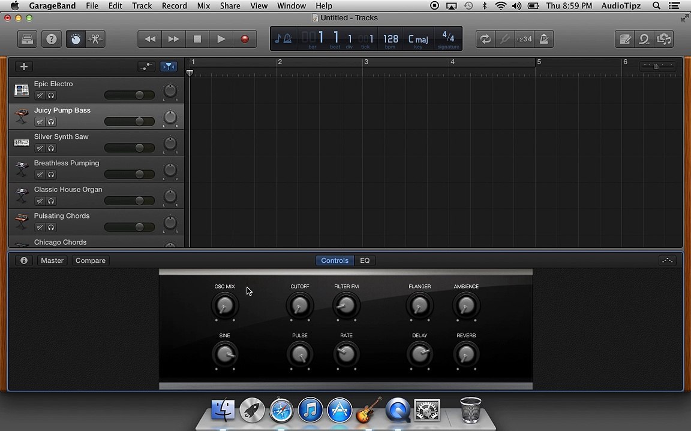Open the Arpeggiator button in Smart Controls
691x431 pixels.
tap(667, 260)
